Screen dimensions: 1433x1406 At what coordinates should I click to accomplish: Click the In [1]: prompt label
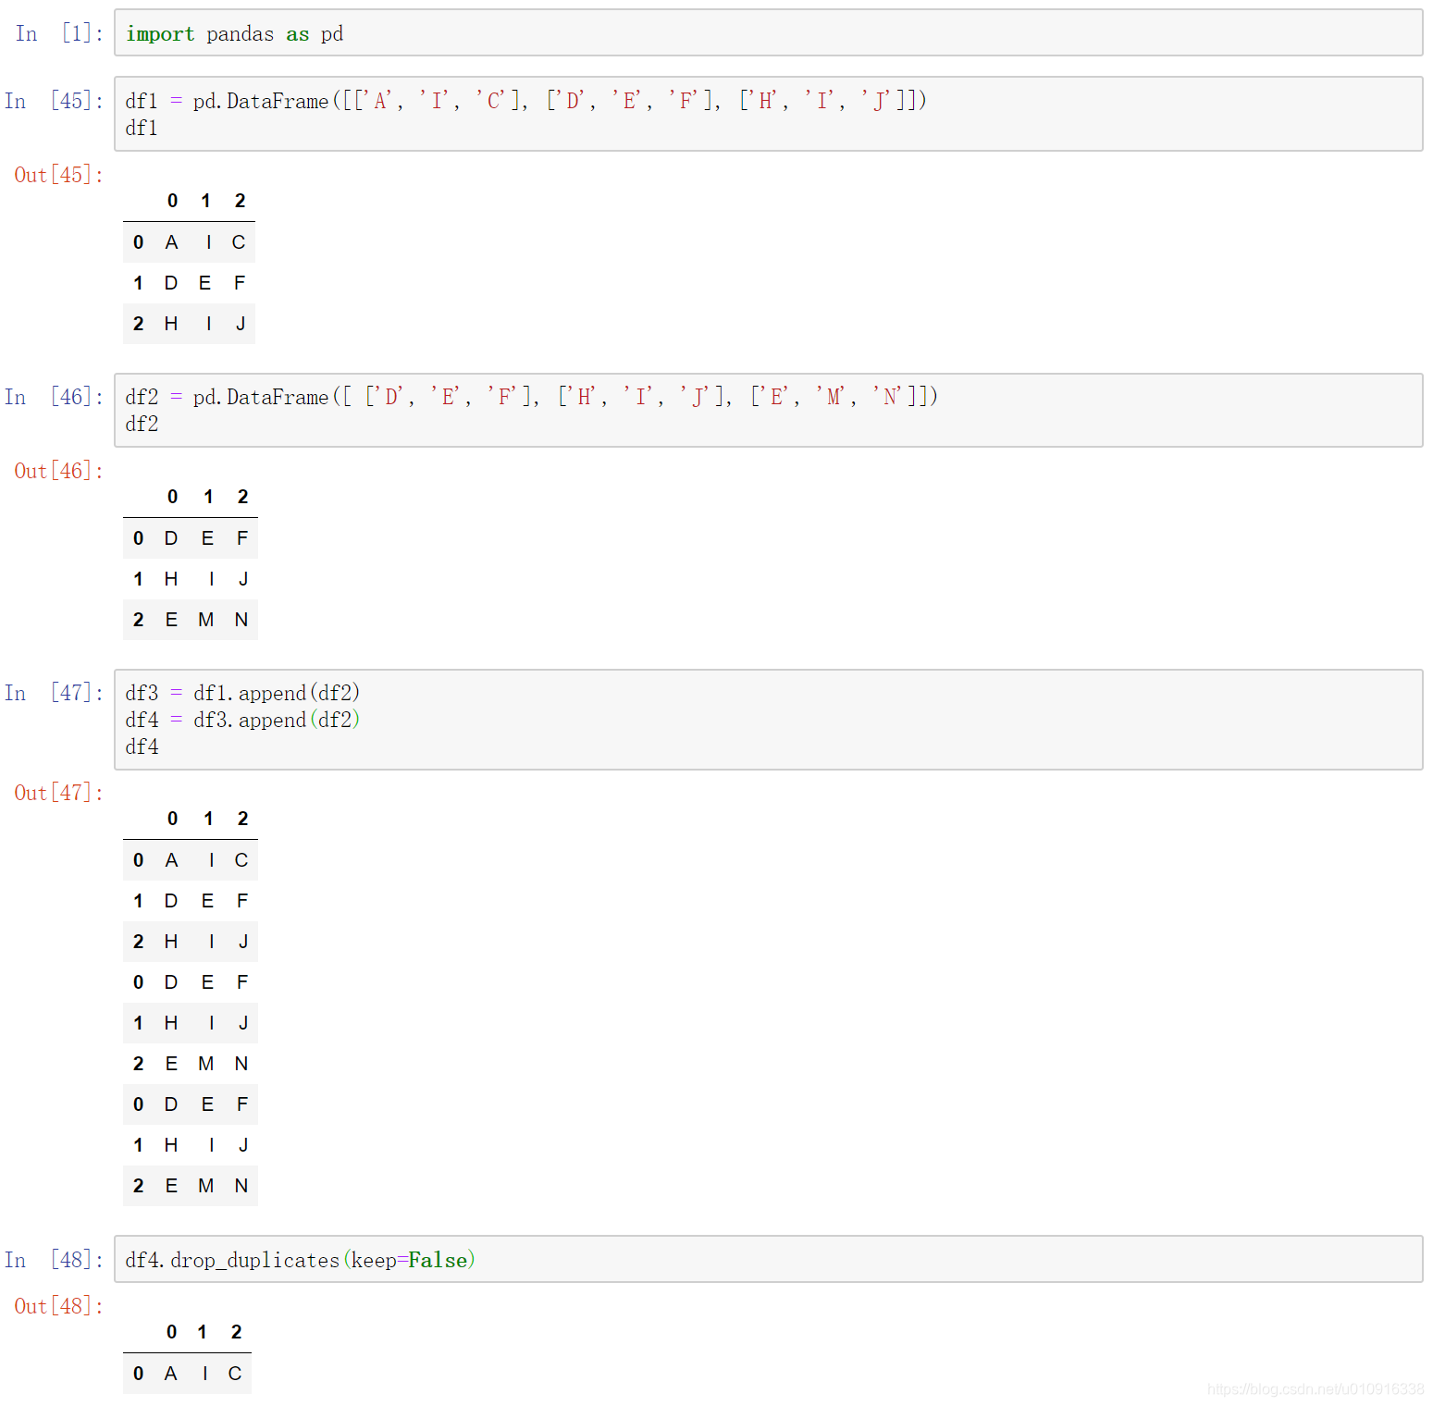58,33
